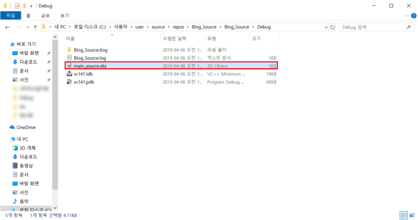
Task: Expand the ribbon with the chevron
Action: (x=406, y=16)
